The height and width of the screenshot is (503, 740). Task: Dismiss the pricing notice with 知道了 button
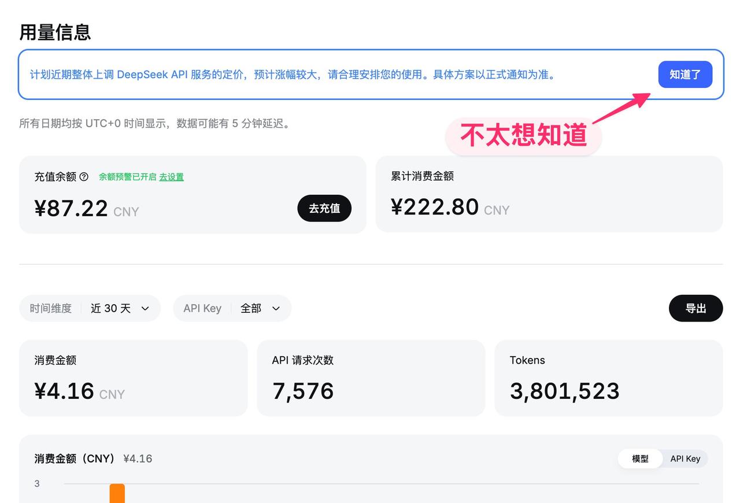point(685,75)
